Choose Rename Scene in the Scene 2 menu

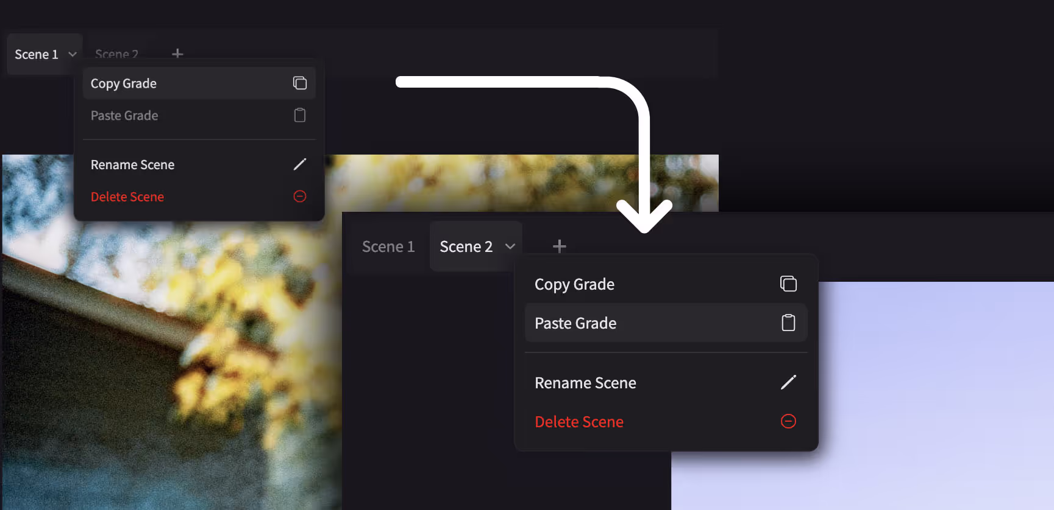click(x=666, y=383)
